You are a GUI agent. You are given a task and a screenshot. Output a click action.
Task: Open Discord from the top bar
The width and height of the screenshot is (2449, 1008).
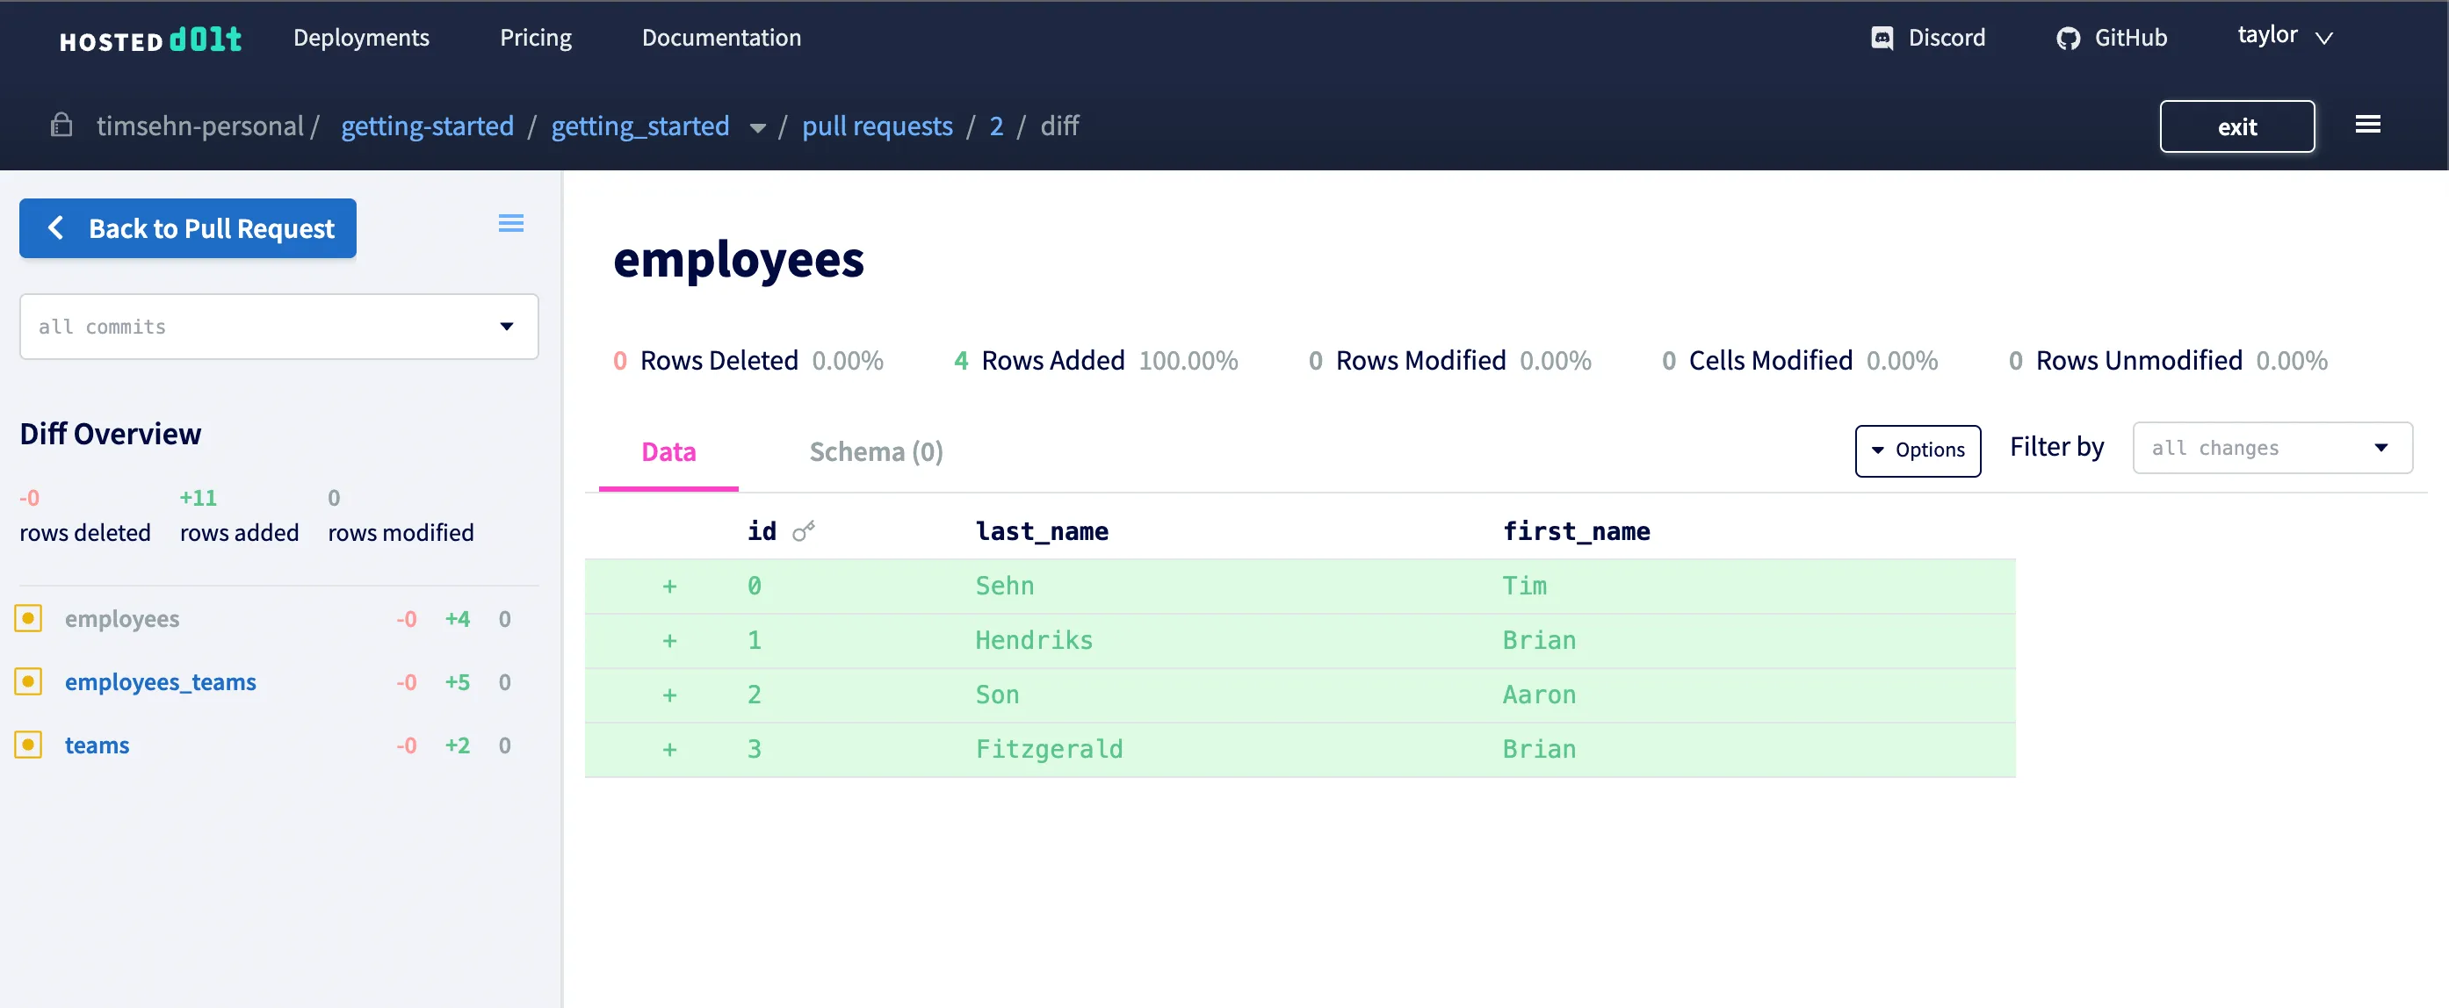click(x=1928, y=38)
